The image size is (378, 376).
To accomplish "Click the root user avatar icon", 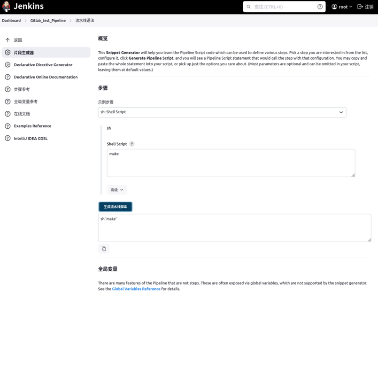I will tap(334, 7).
